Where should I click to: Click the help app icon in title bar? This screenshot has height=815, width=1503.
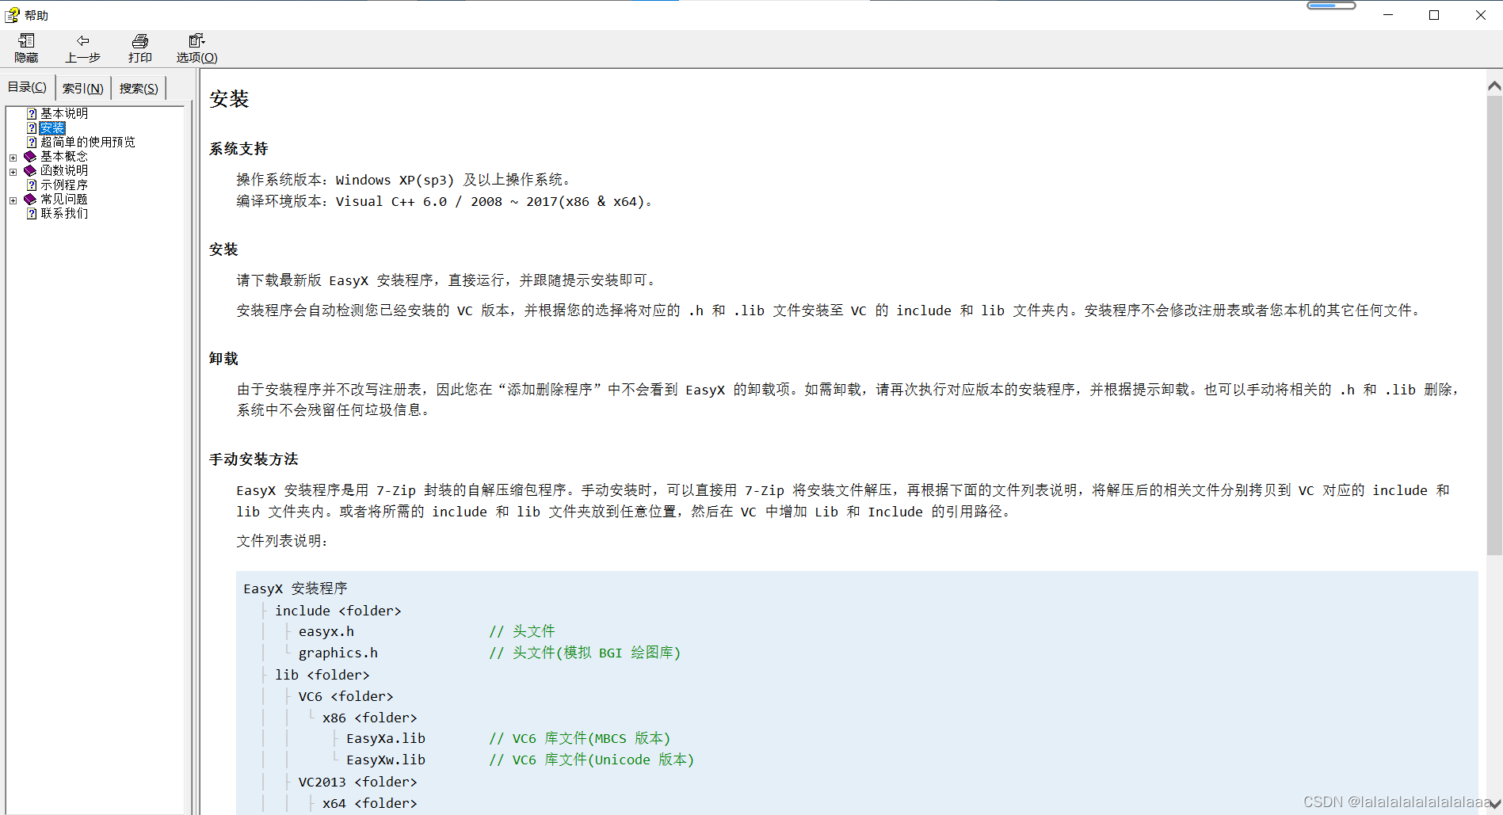(x=12, y=15)
